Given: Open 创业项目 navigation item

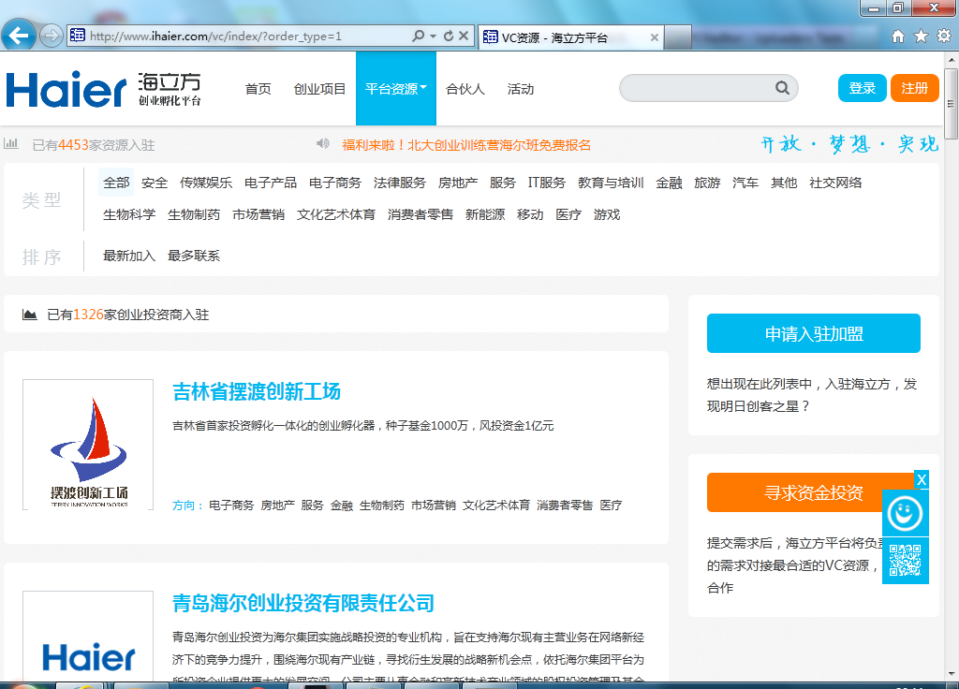Looking at the screenshot, I should coord(319,89).
